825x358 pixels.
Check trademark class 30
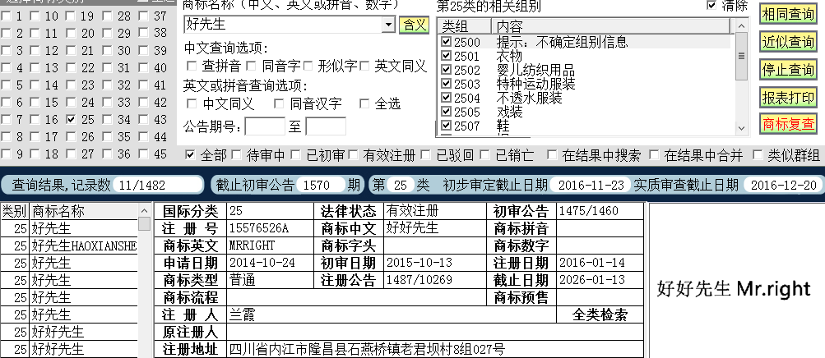coord(107,51)
